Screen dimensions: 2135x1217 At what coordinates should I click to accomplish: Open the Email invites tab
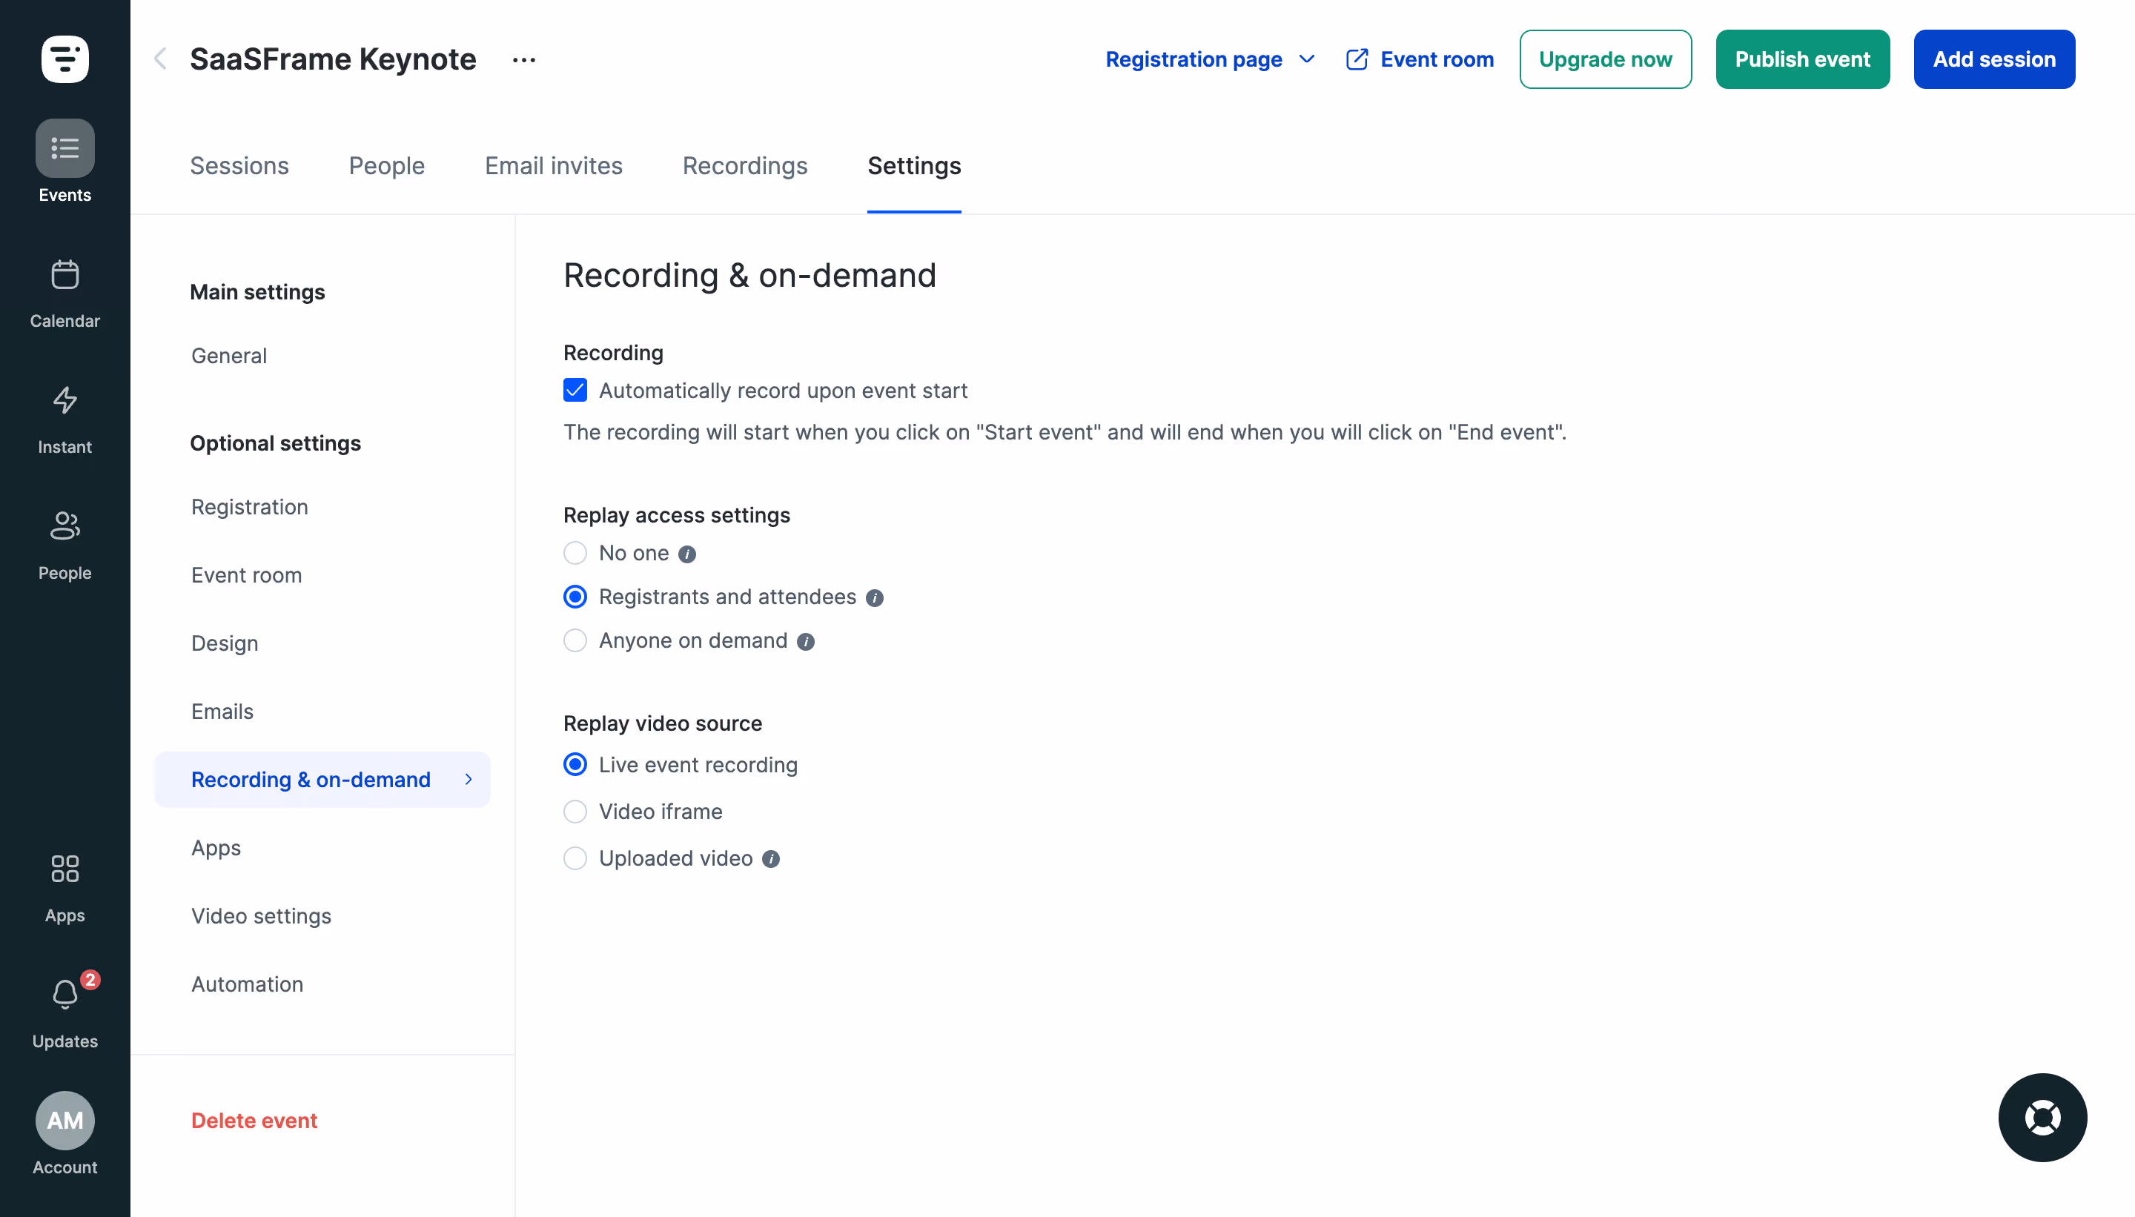[x=553, y=165]
